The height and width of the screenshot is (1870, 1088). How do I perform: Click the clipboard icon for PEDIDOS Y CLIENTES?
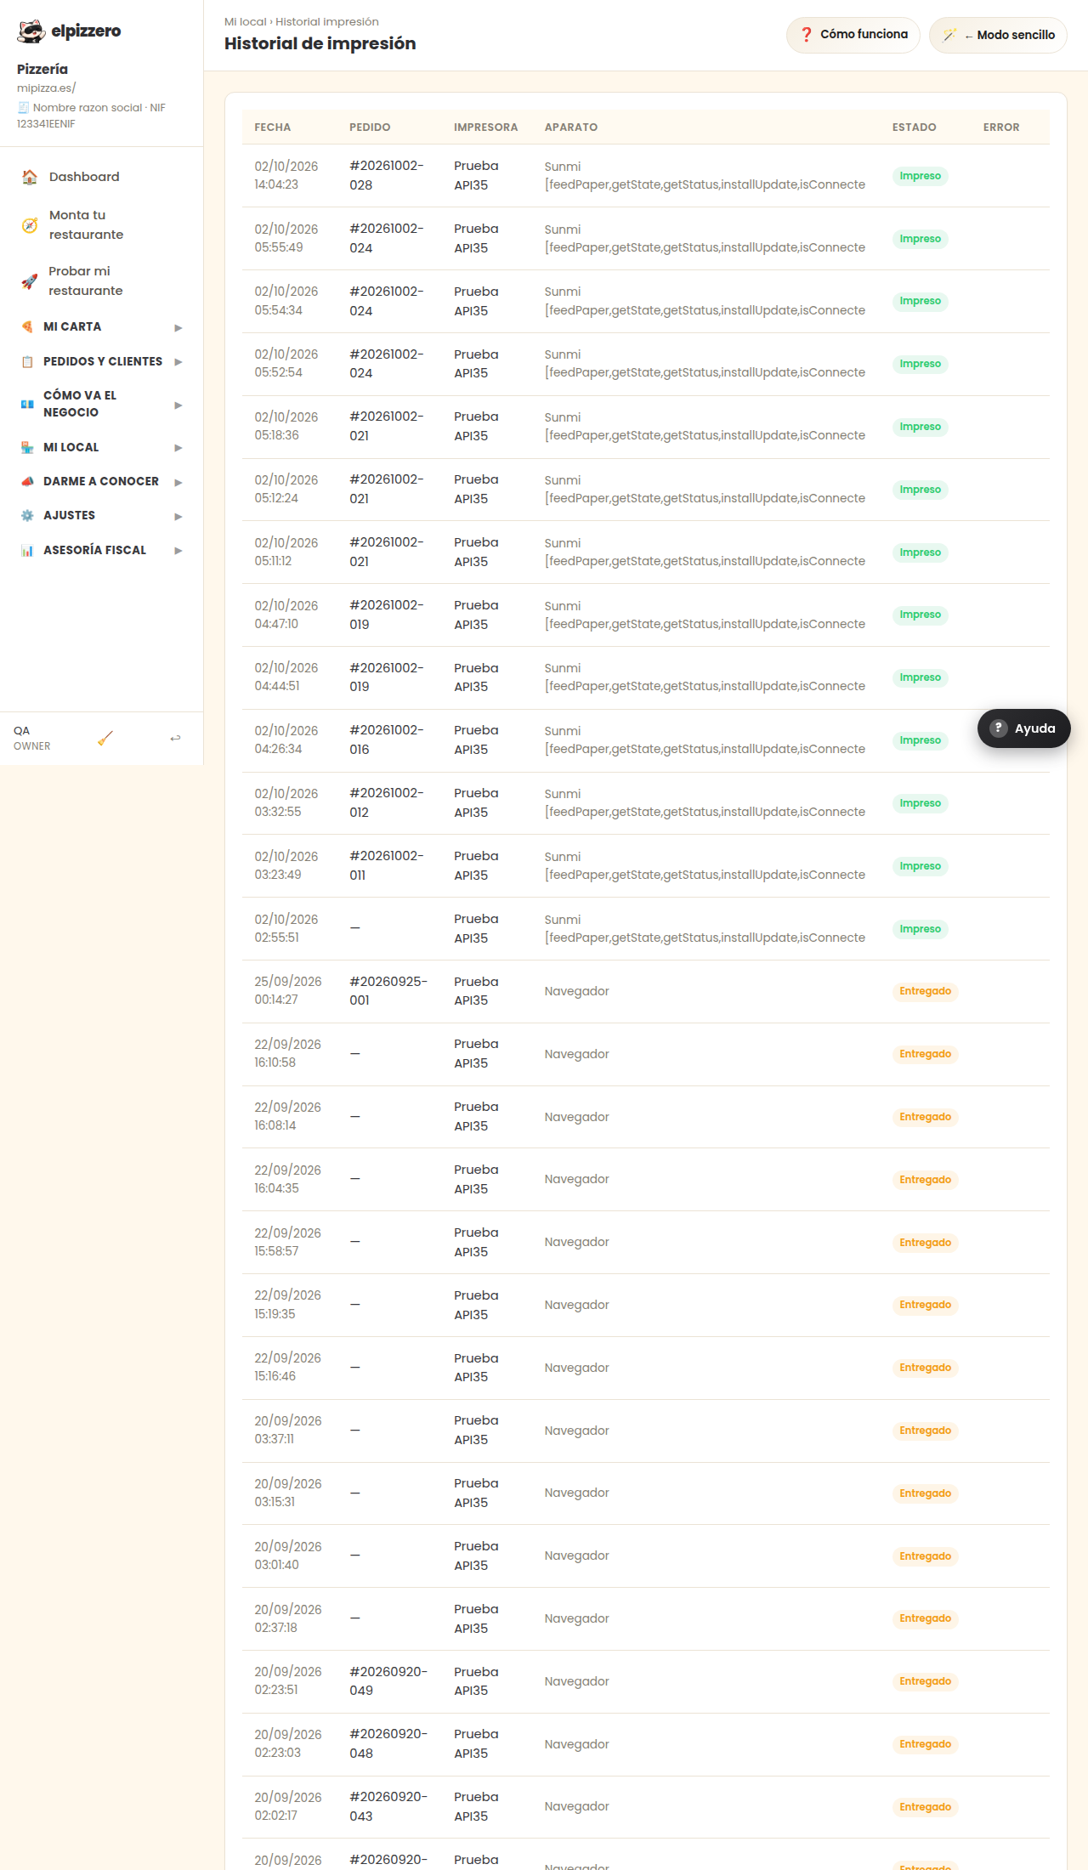pos(27,362)
